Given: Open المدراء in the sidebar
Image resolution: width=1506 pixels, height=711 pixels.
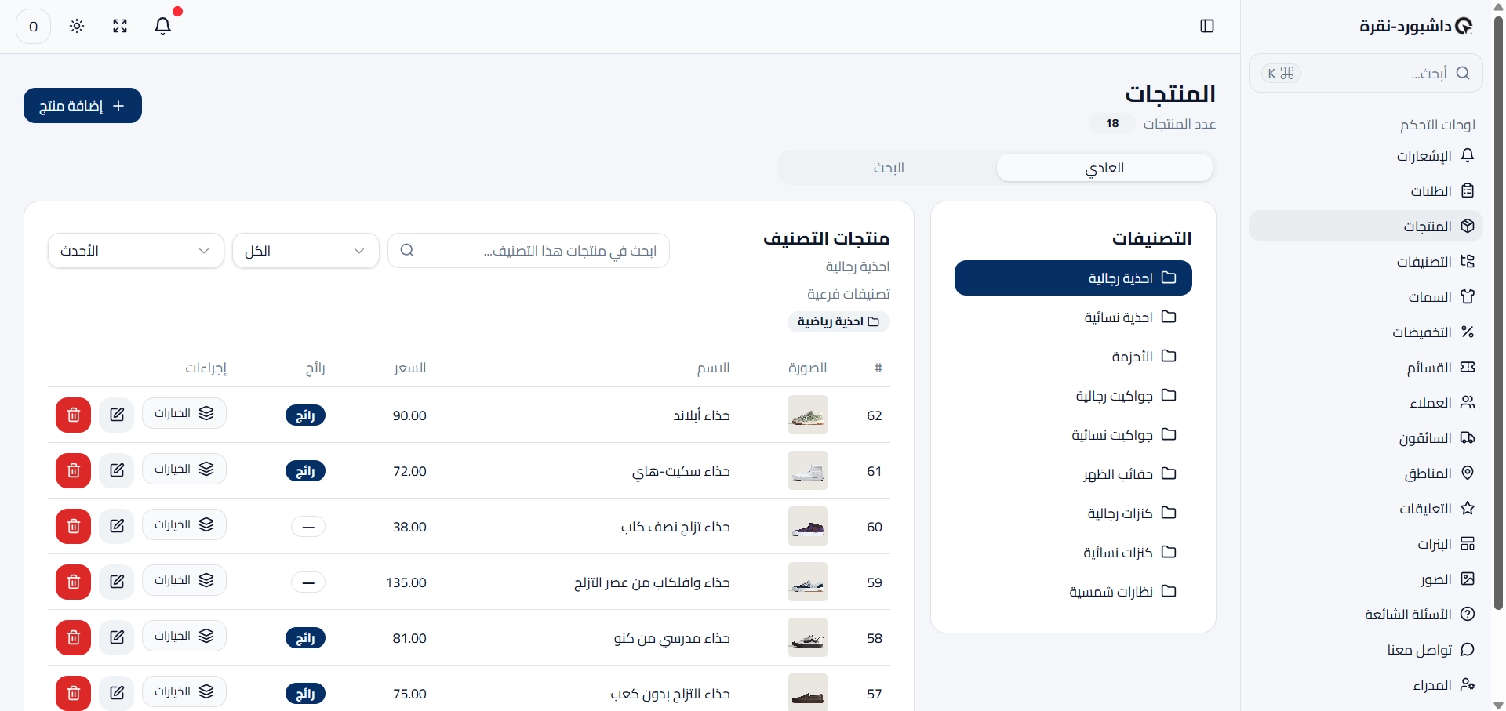Looking at the screenshot, I should click(1366, 684).
